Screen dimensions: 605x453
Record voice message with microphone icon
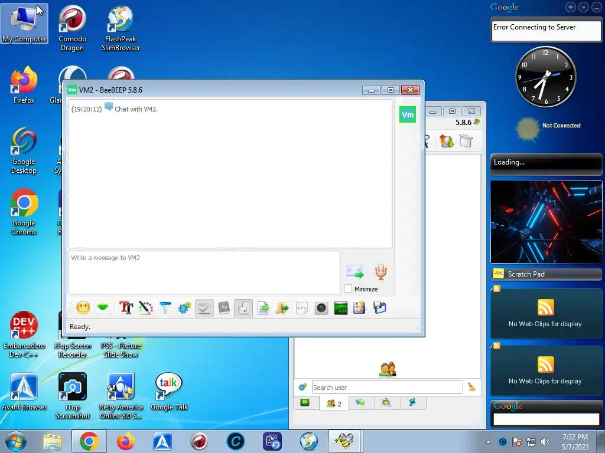click(x=381, y=271)
